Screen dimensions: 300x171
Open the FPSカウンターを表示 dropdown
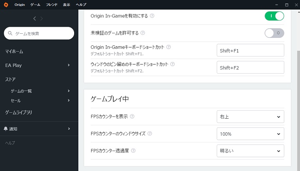250,116
